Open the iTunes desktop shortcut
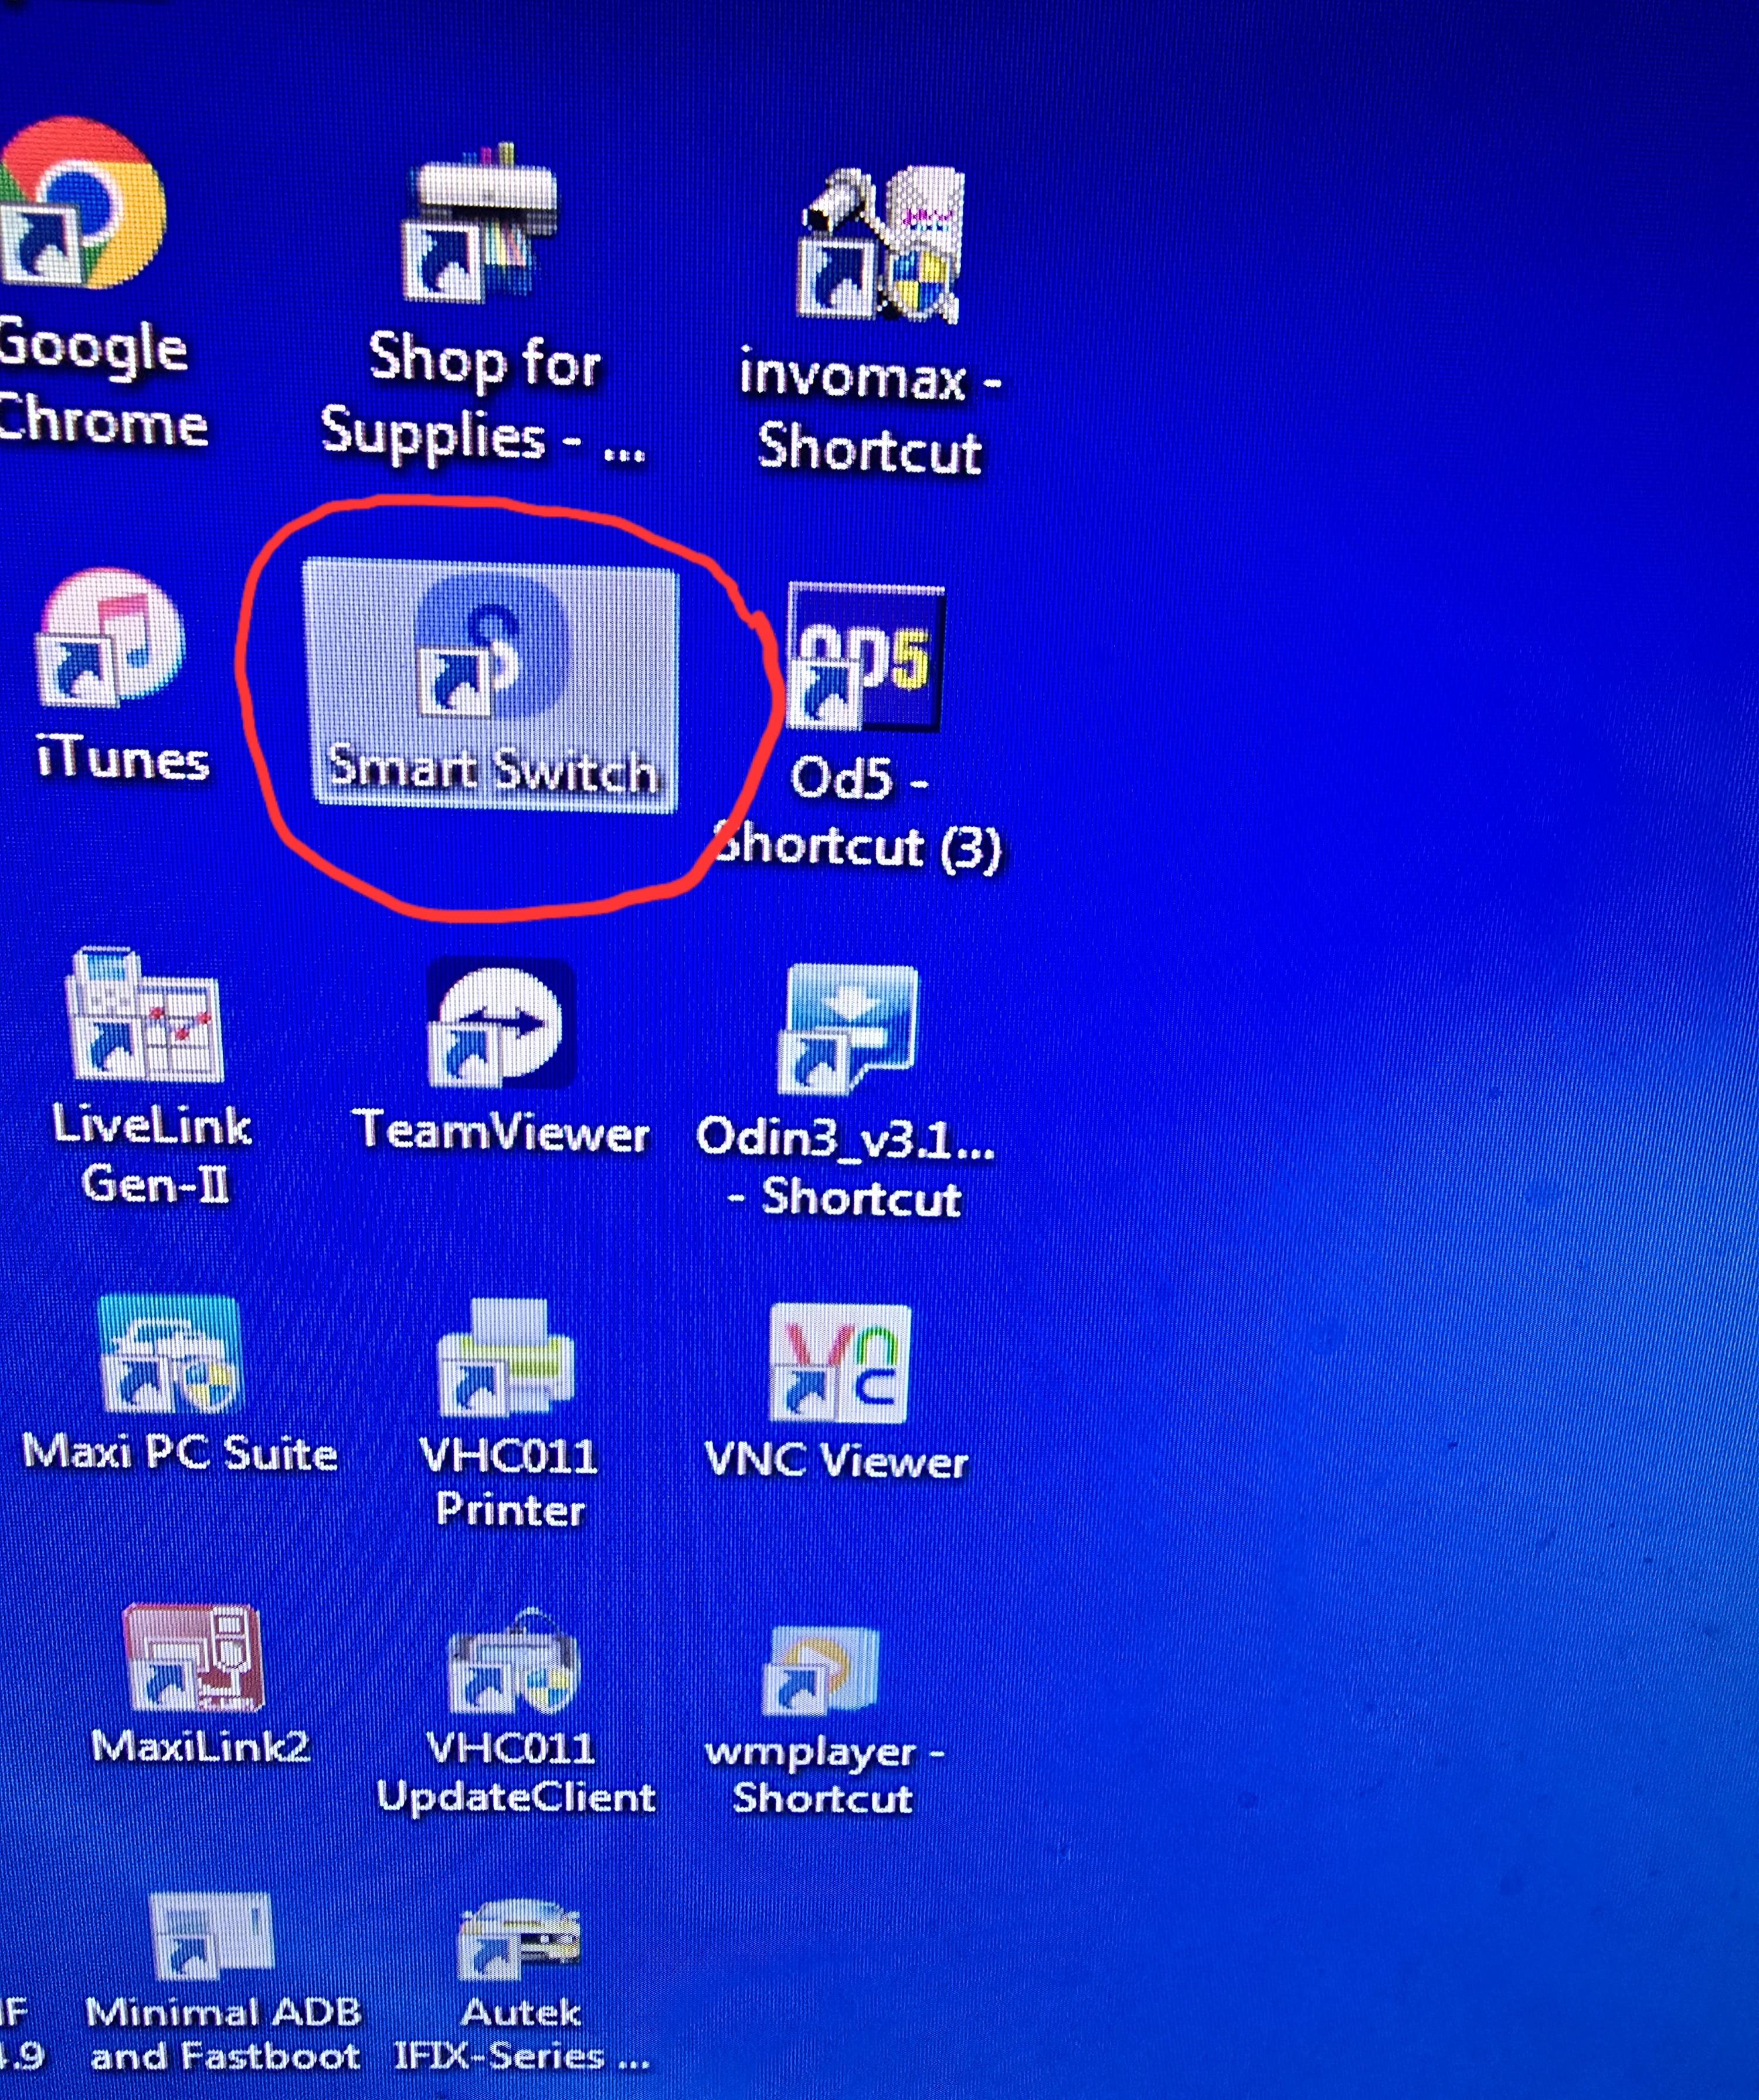This screenshot has width=1759, height=2100. point(110,638)
